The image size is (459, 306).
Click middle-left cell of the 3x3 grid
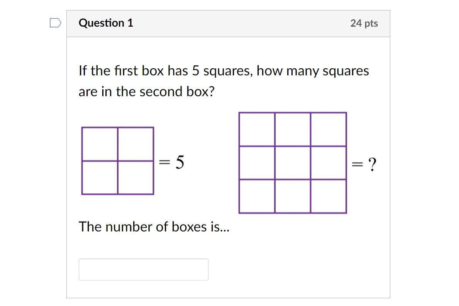(257, 163)
